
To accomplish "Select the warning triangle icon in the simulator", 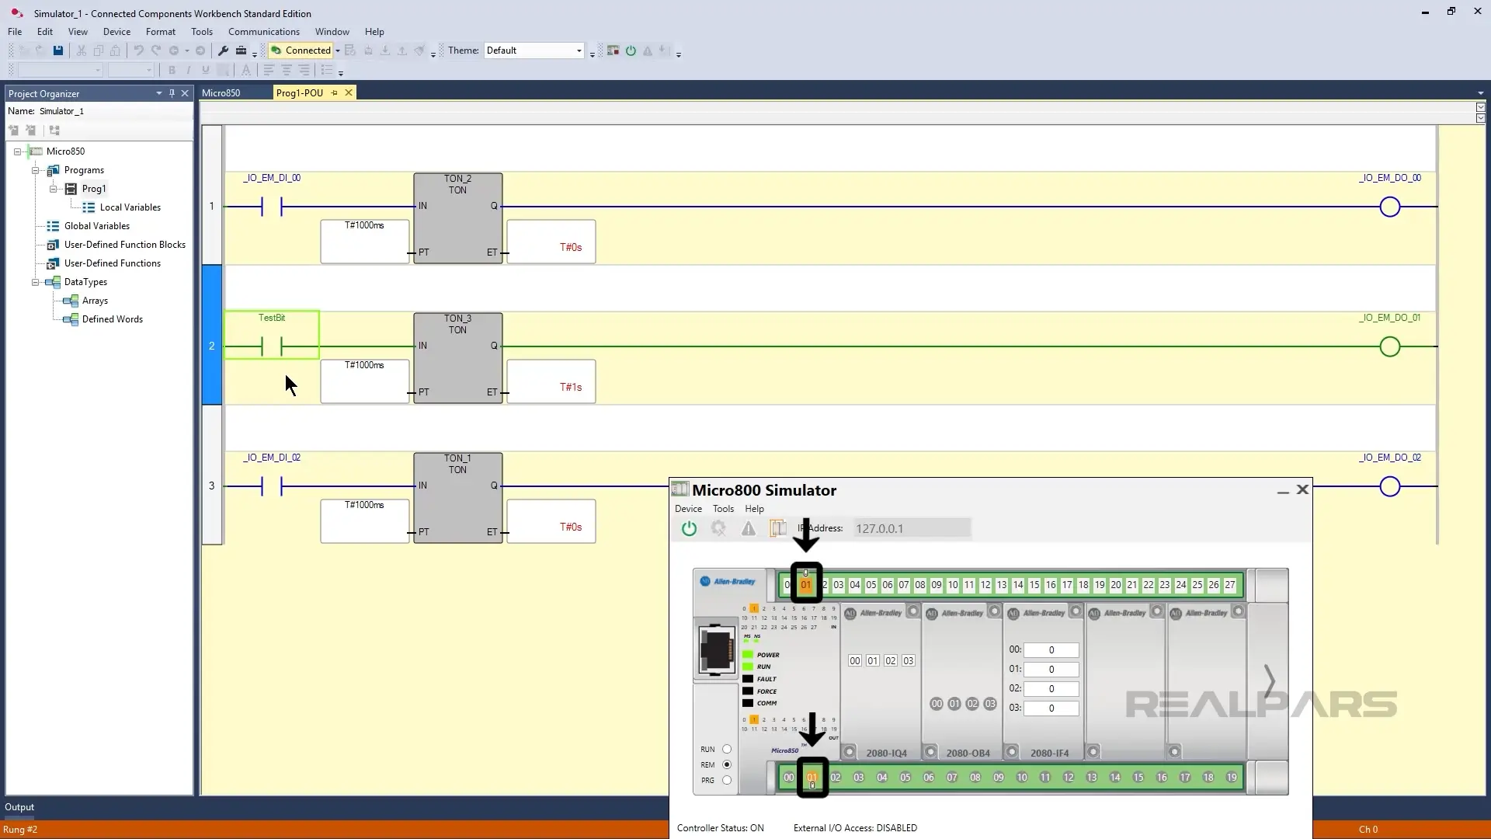I will click(748, 528).
